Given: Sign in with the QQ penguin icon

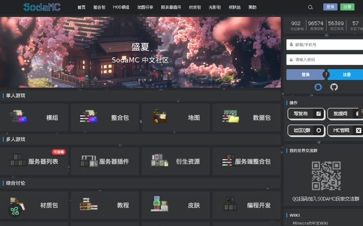Looking at the screenshot, I should coord(318,87).
